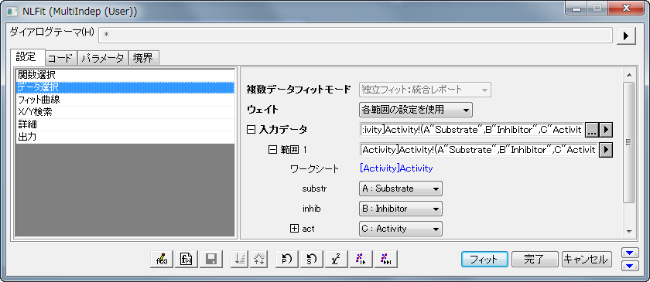Collapse the 入力データ node
The width and height of the screenshot is (650, 282).
[x=251, y=130]
